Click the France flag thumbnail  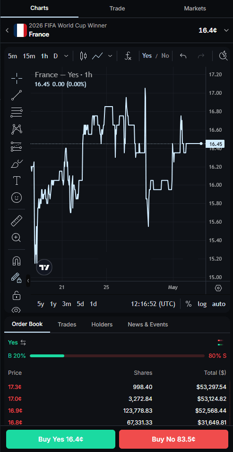click(x=20, y=30)
